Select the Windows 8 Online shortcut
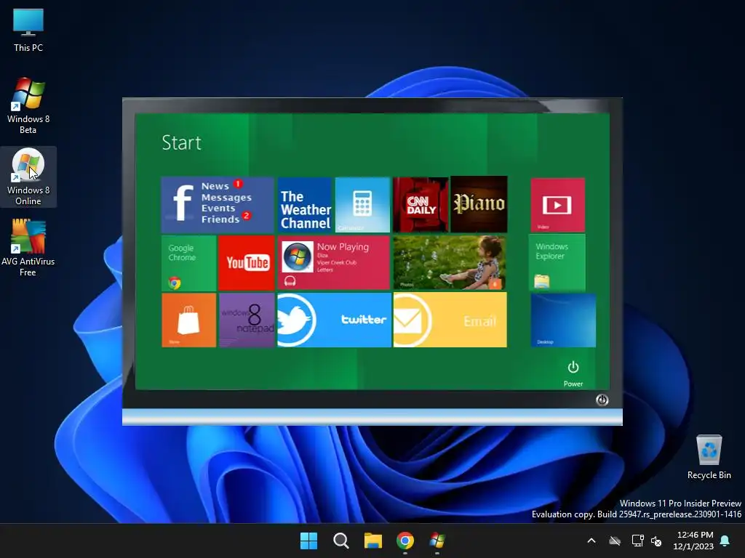 pyautogui.click(x=28, y=177)
